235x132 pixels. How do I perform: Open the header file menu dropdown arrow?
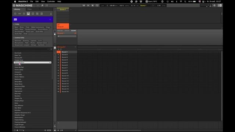38,5
